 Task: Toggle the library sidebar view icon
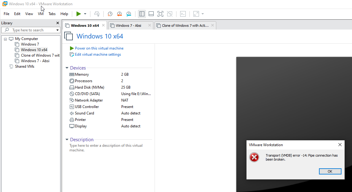[x=142, y=14]
